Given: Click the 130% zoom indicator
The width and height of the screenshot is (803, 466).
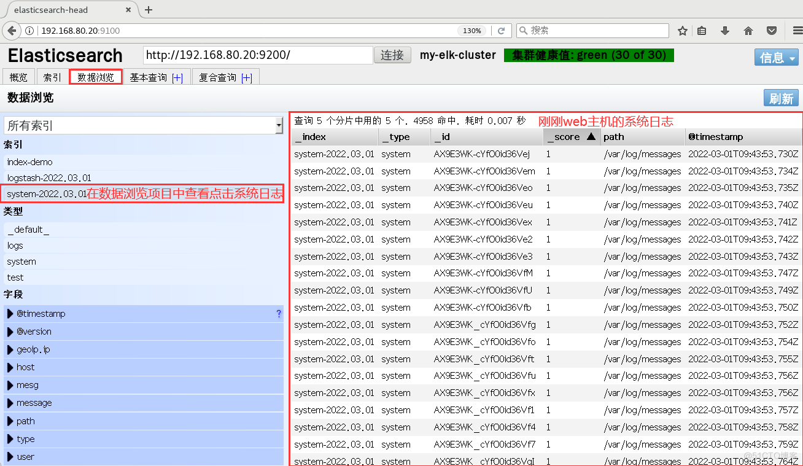Looking at the screenshot, I should click(x=471, y=31).
